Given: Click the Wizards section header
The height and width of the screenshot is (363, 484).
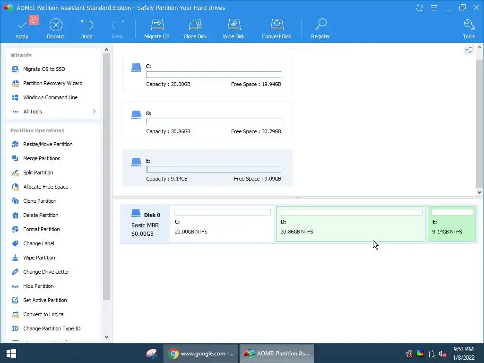Looking at the screenshot, I should coord(21,55).
